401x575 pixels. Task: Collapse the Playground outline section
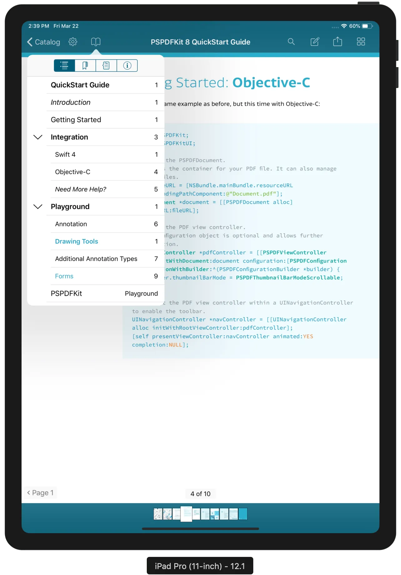click(38, 207)
